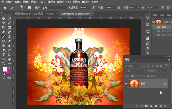Open the 类型 layer filter dropdown
This screenshot has width=172, height=109.
(x=133, y=66)
